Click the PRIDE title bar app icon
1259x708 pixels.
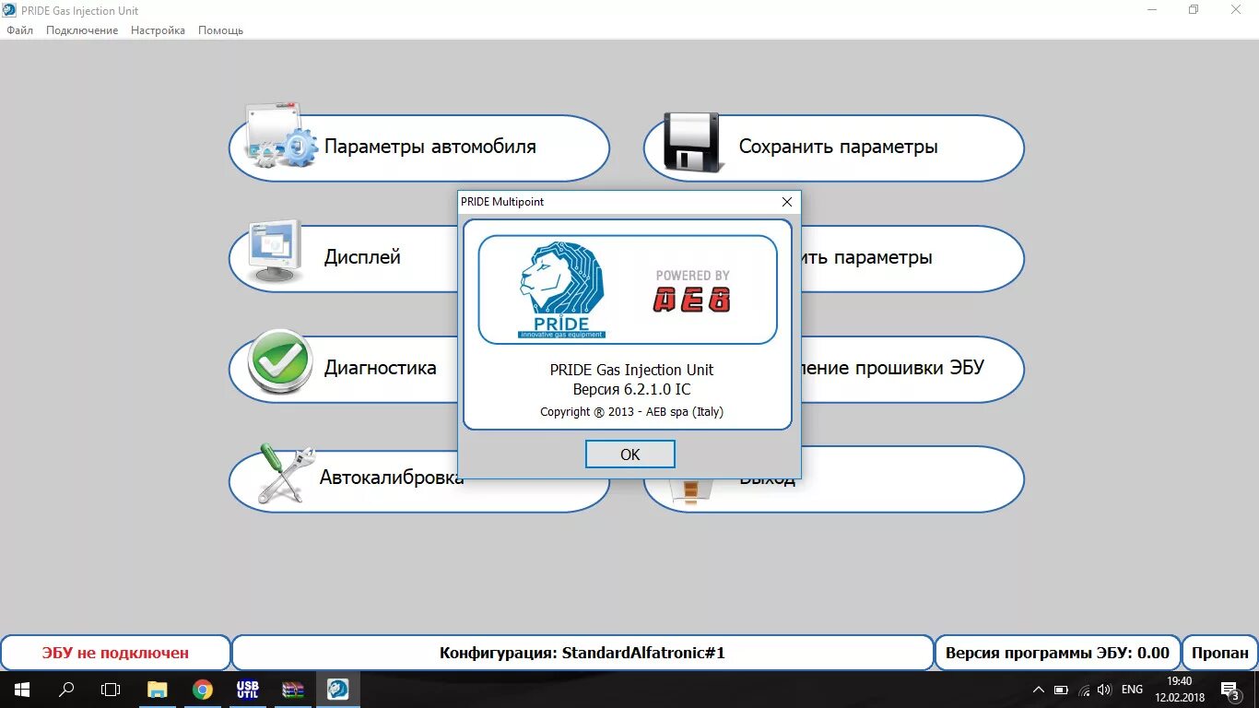coord(9,10)
